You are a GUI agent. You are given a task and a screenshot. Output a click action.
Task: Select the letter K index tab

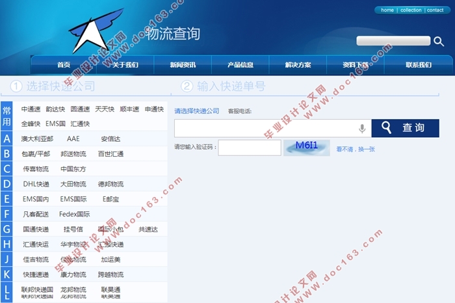point(6,274)
